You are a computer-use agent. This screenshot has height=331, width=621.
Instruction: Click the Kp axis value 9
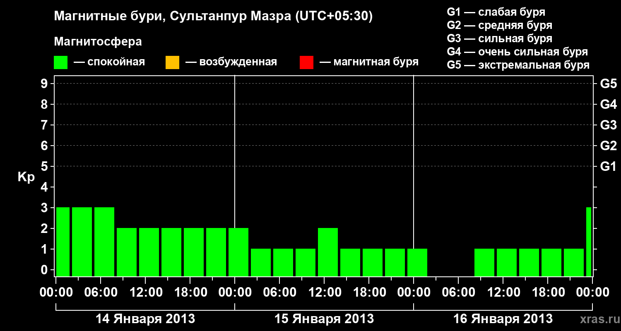coord(45,84)
